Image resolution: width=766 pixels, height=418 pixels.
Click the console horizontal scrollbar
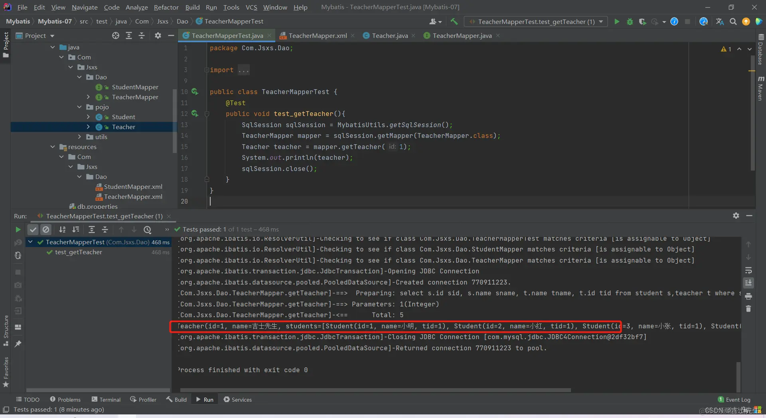(375, 390)
